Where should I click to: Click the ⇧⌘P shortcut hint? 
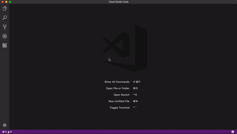(137, 82)
